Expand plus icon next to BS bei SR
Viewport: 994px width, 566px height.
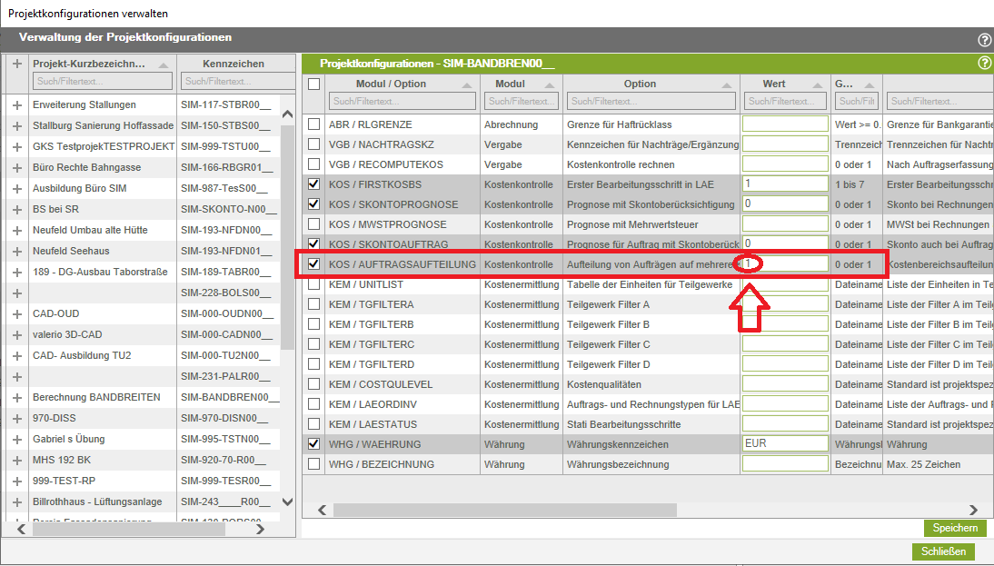point(17,210)
